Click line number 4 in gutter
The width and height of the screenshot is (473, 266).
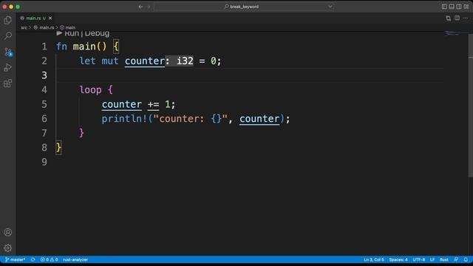coord(44,90)
